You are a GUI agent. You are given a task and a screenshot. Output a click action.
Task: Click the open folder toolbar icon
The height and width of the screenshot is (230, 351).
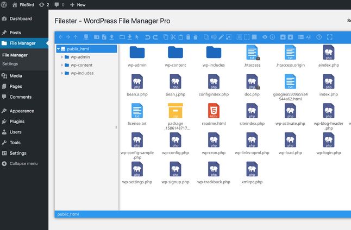pos(122,37)
